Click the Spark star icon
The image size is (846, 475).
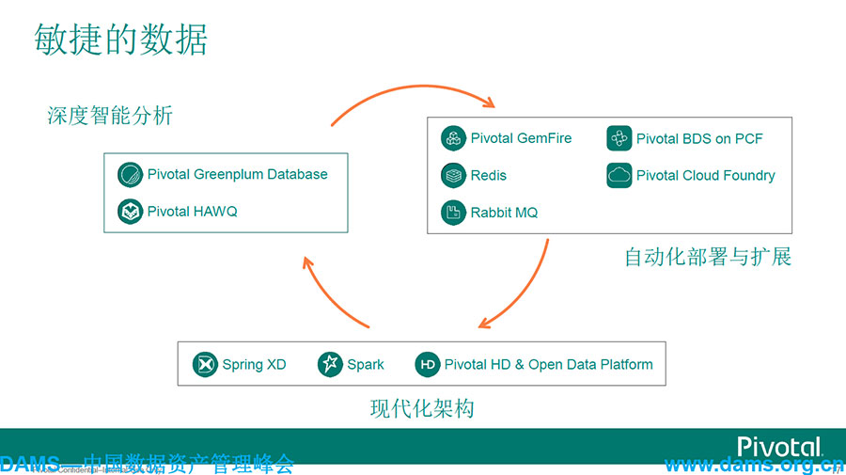pos(330,364)
